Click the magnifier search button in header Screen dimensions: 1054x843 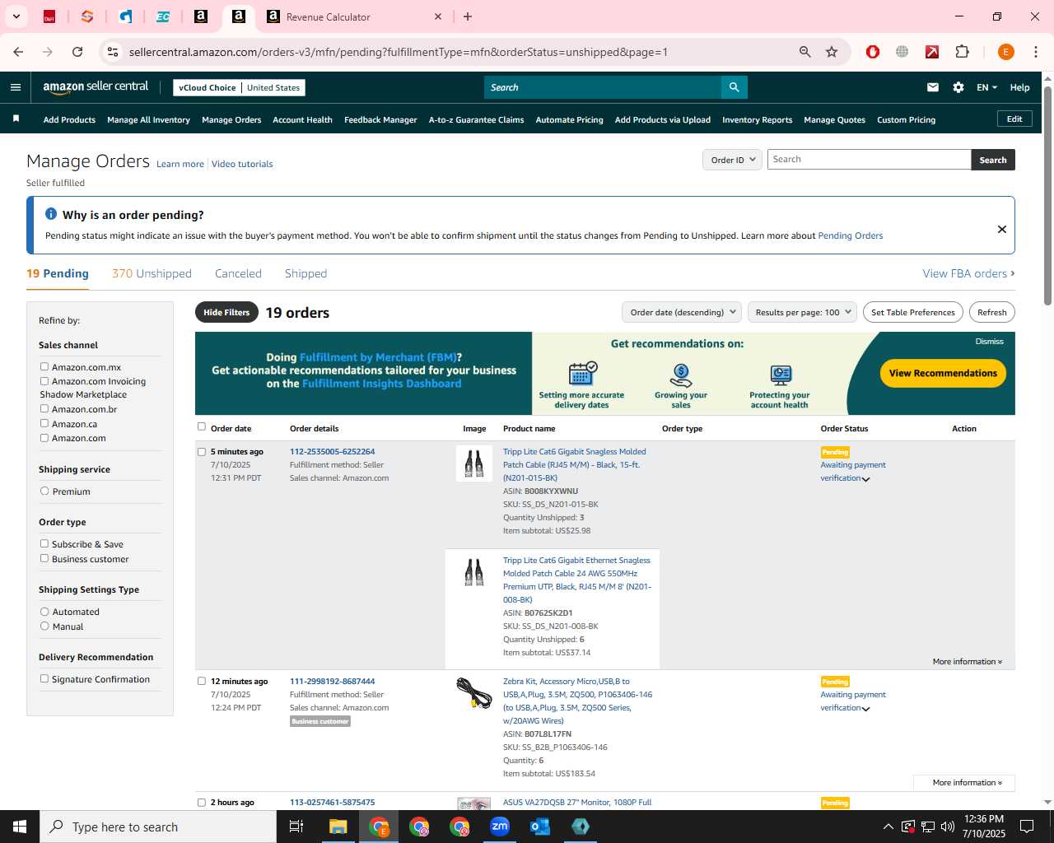[734, 87]
